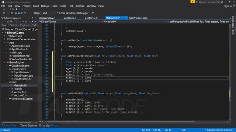The height and width of the screenshot is (132, 236).
Task: Collapse the setOrthoLH function outline
Action: click(55, 93)
